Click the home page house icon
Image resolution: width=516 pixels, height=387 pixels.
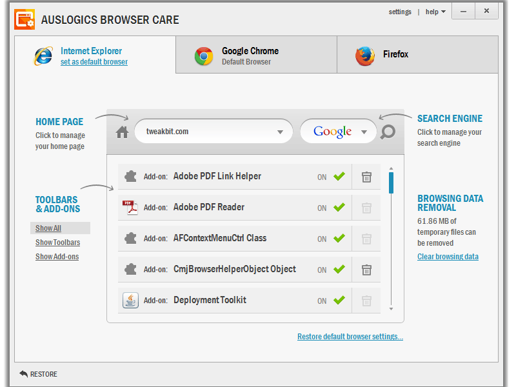click(x=122, y=132)
